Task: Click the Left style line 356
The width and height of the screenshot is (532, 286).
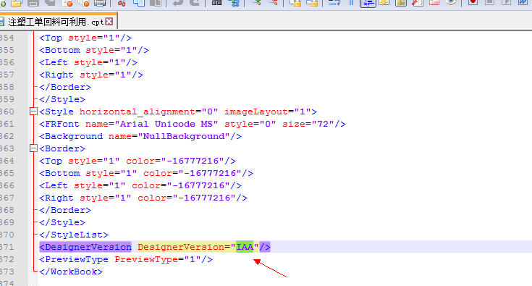Action: coord(88,62)
